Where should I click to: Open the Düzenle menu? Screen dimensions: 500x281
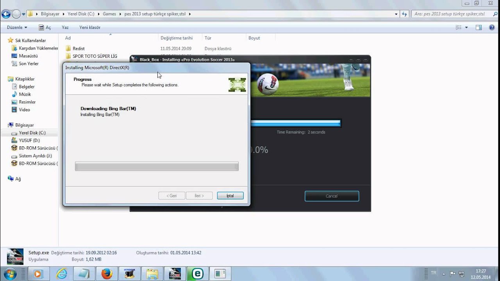tap(17, 27)
